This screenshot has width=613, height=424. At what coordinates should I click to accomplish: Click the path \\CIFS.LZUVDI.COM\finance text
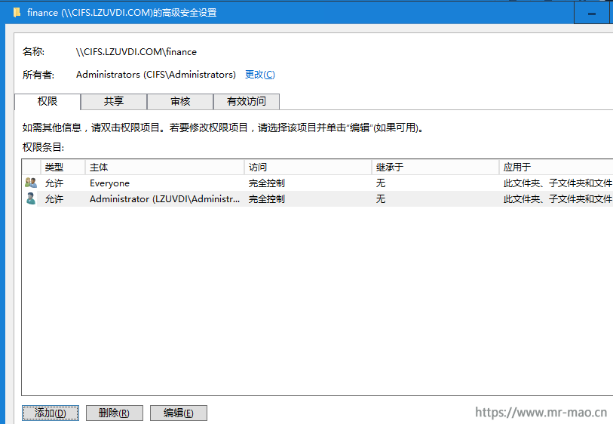coord(136,52)
